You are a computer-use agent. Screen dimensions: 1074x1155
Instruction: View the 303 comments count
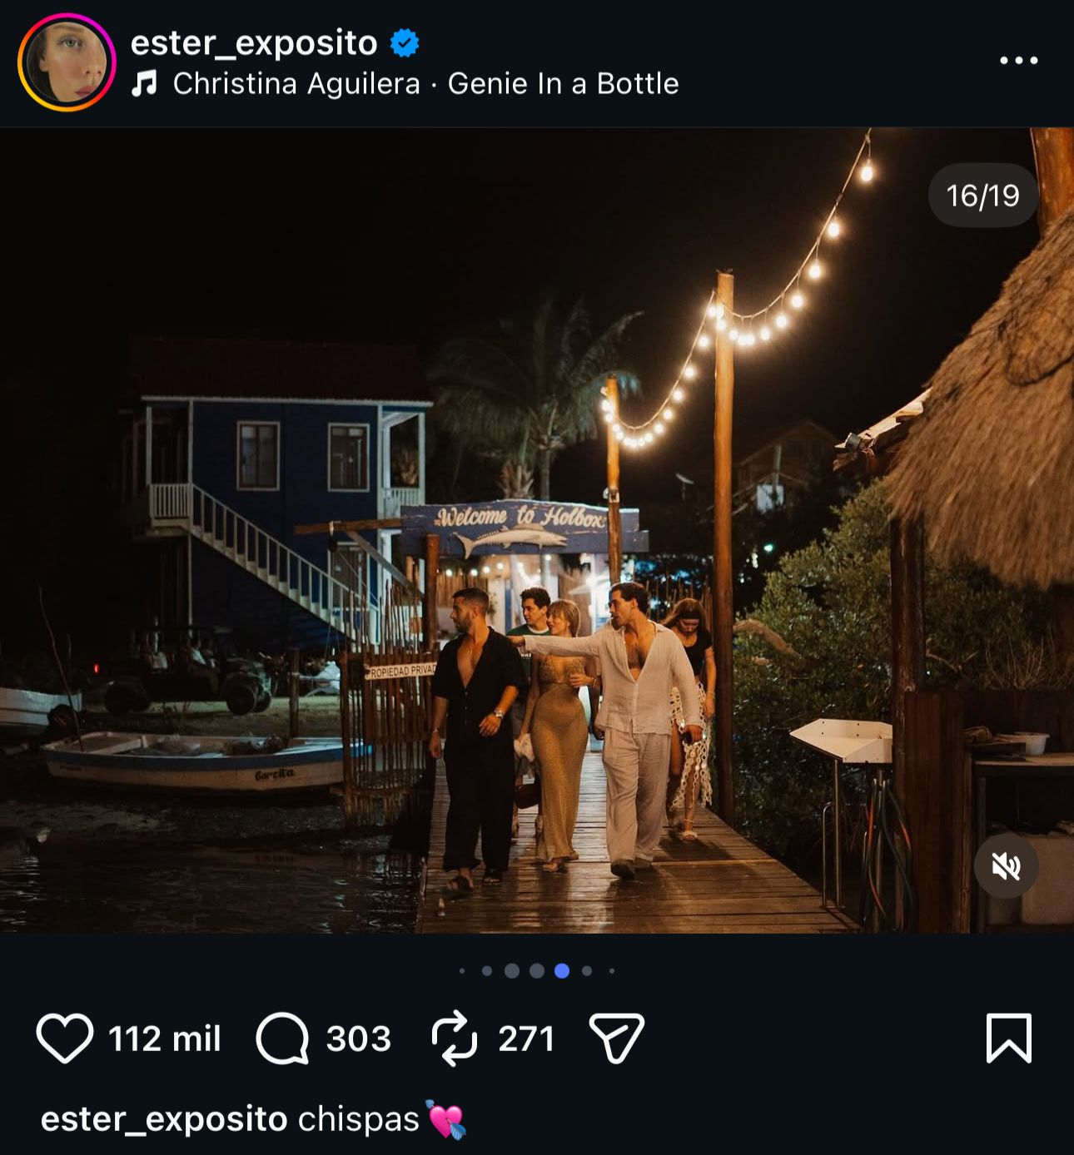tap(358, 1039)
